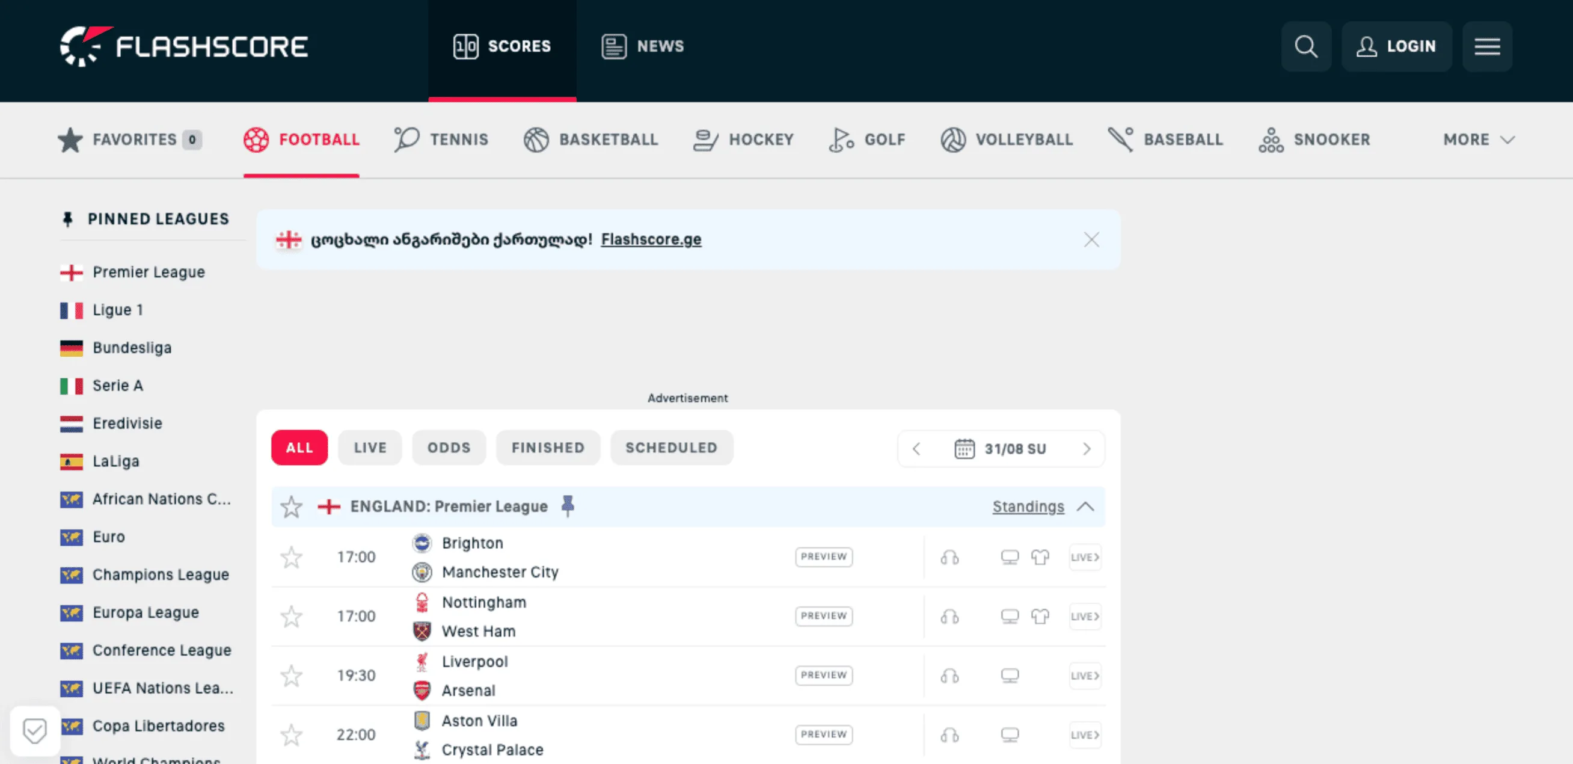
Task: Select the HOCKEY sport tab
Action: (x=743, y=140)
